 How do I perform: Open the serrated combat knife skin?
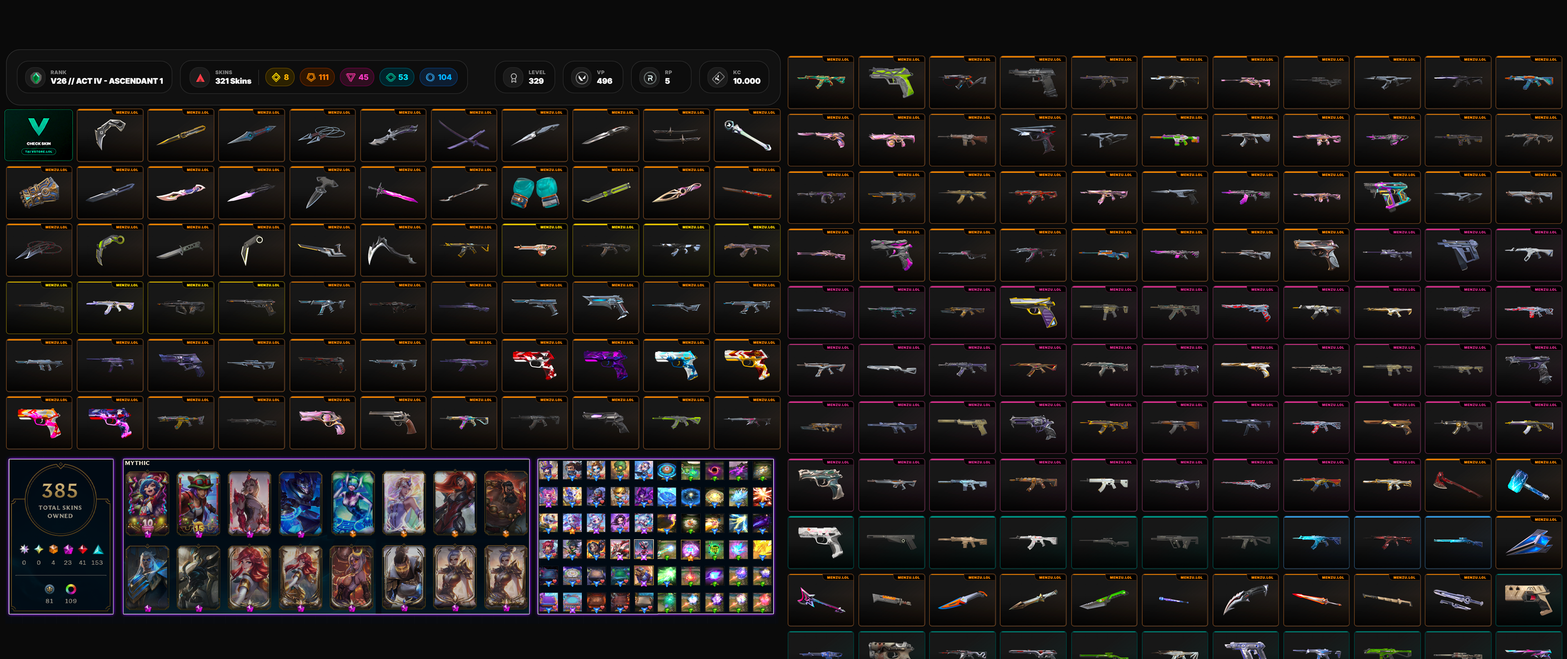(181, 250)
